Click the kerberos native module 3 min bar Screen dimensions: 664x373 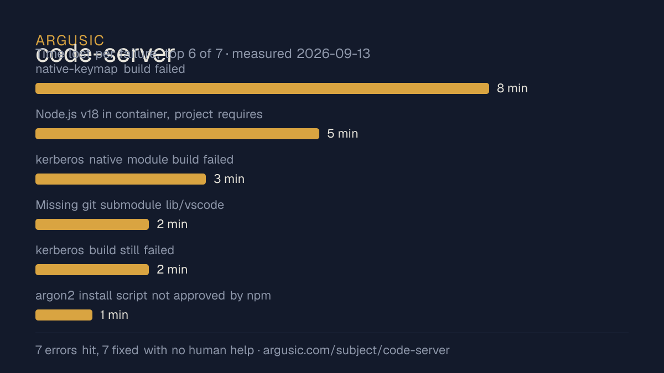[x=121, y=179]
